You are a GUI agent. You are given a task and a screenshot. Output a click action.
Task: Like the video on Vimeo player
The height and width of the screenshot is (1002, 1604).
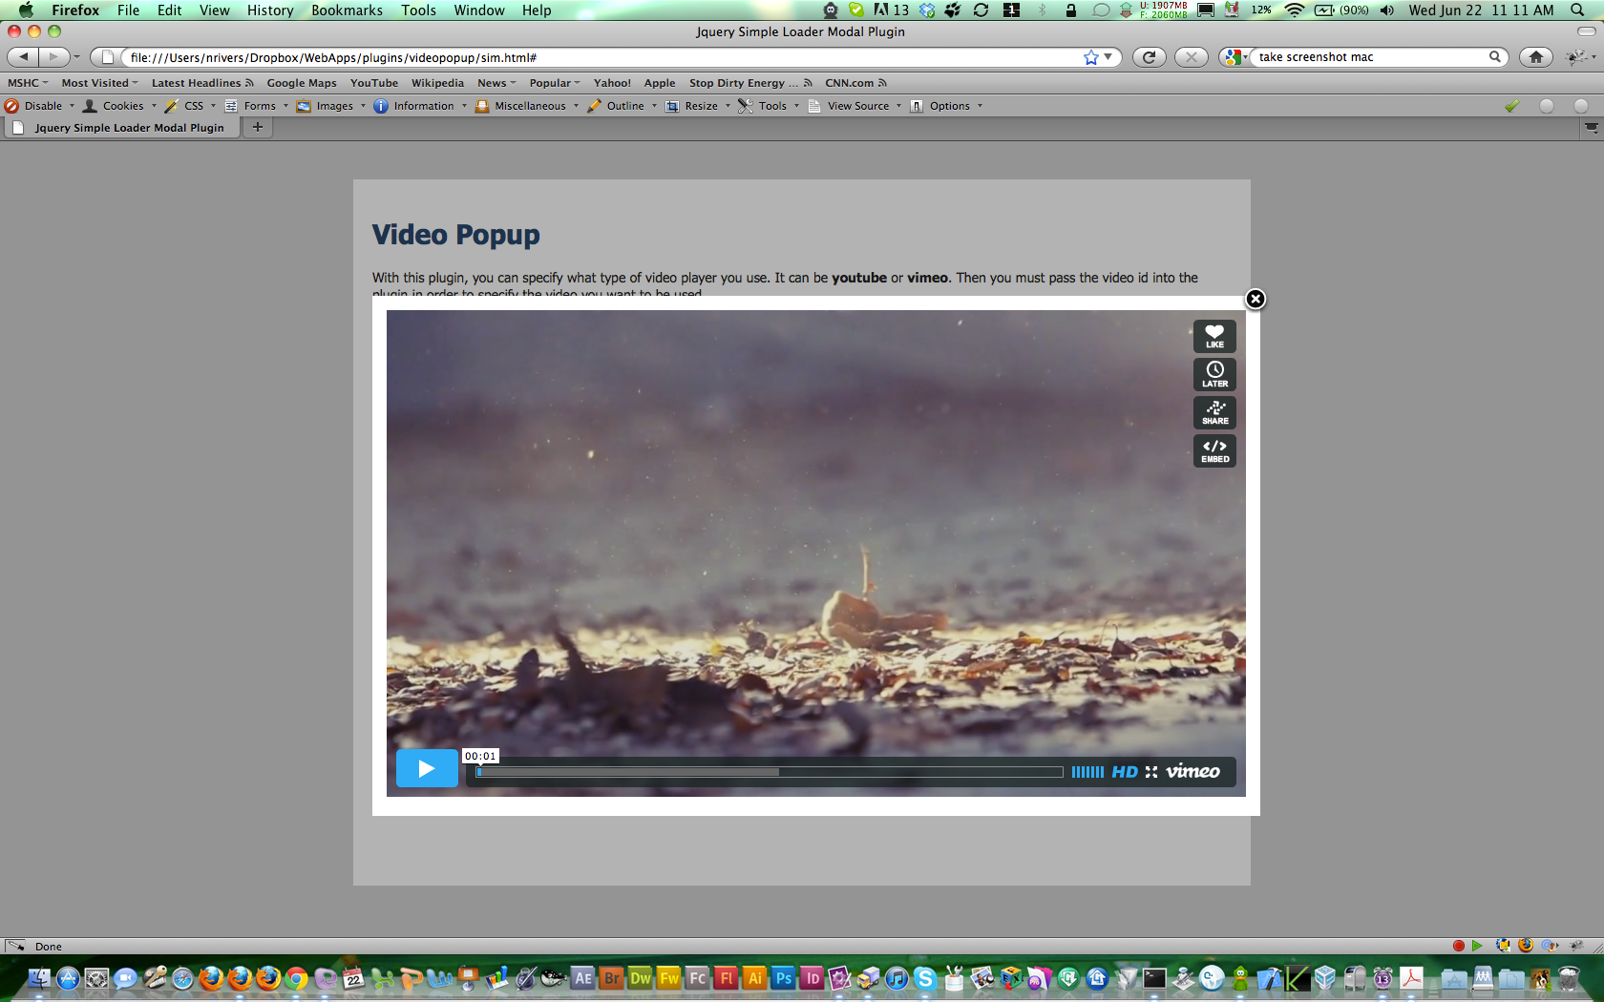tap(1214, 336)
